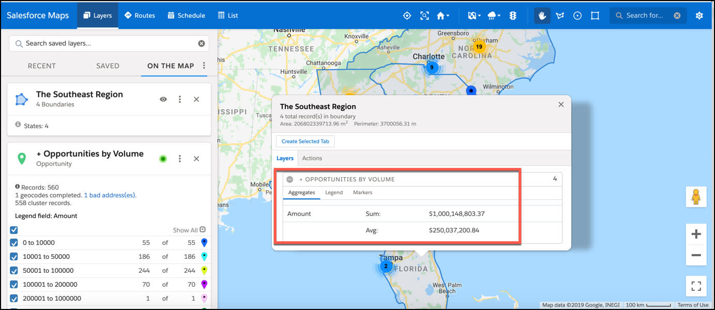Screen dimensions: 715x310
Task: Collapse the Opportunities by Volume section
Action: click(x=290, y=179)
